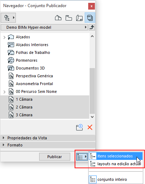
Task: Click the tree list scrollbar thumb
Action: (x=92, y=91)
